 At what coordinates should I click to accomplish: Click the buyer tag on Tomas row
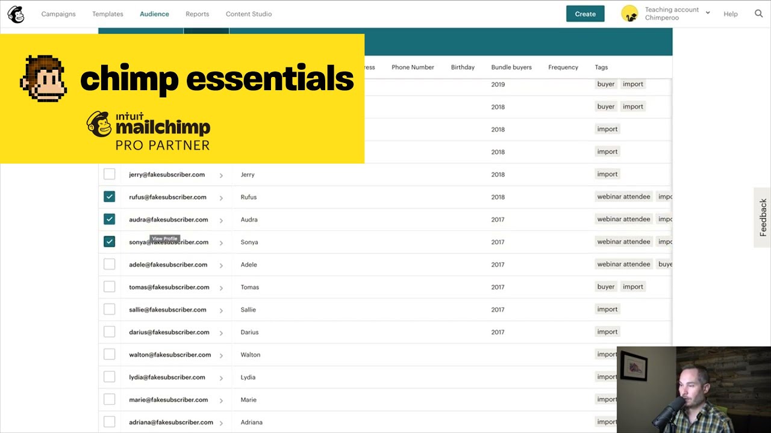(606, 287)
